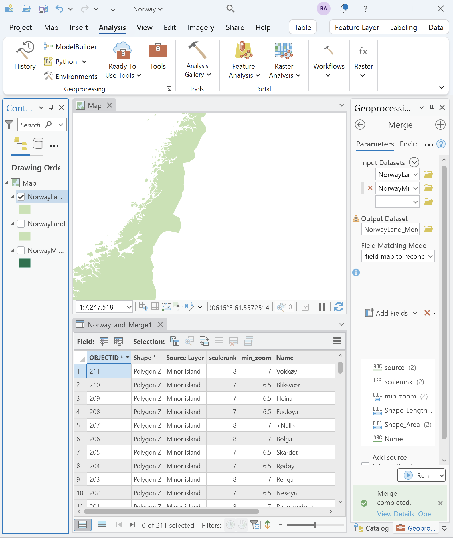The height and width of the screenshot is (538, 453).
Task: Switch to List By Drawing Order
Action: tap(21, 143)
